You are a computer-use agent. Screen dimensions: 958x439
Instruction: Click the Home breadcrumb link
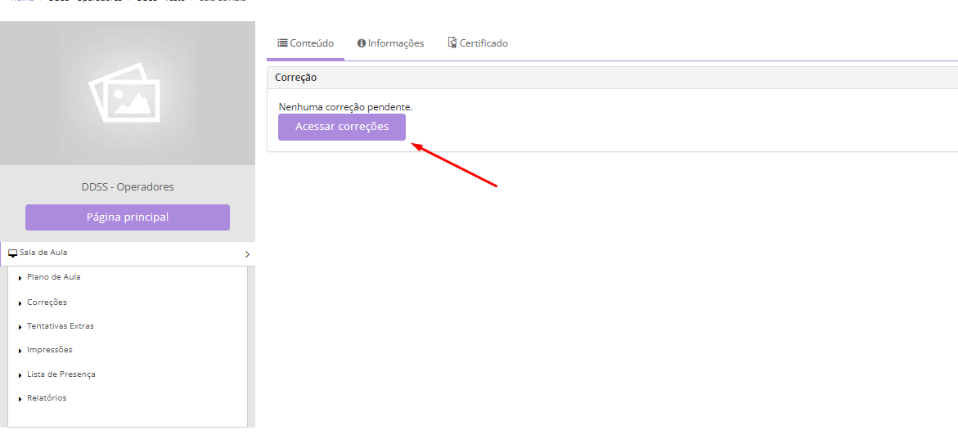[22, 2]
